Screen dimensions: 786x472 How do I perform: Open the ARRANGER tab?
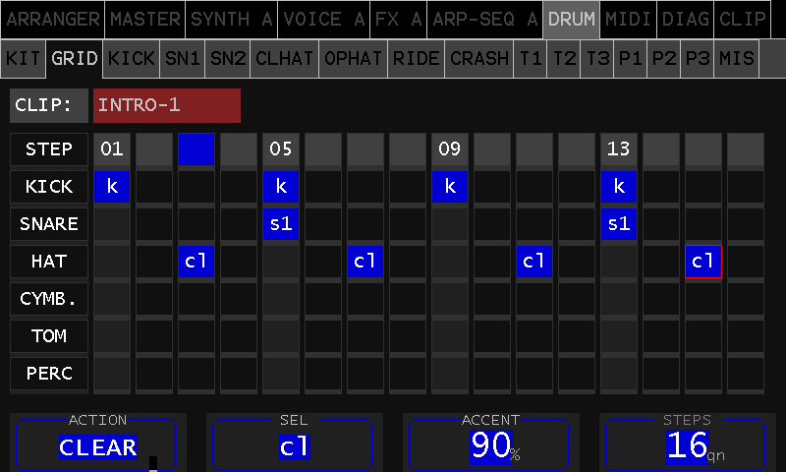pyautogui.click(x=53, y=20)
